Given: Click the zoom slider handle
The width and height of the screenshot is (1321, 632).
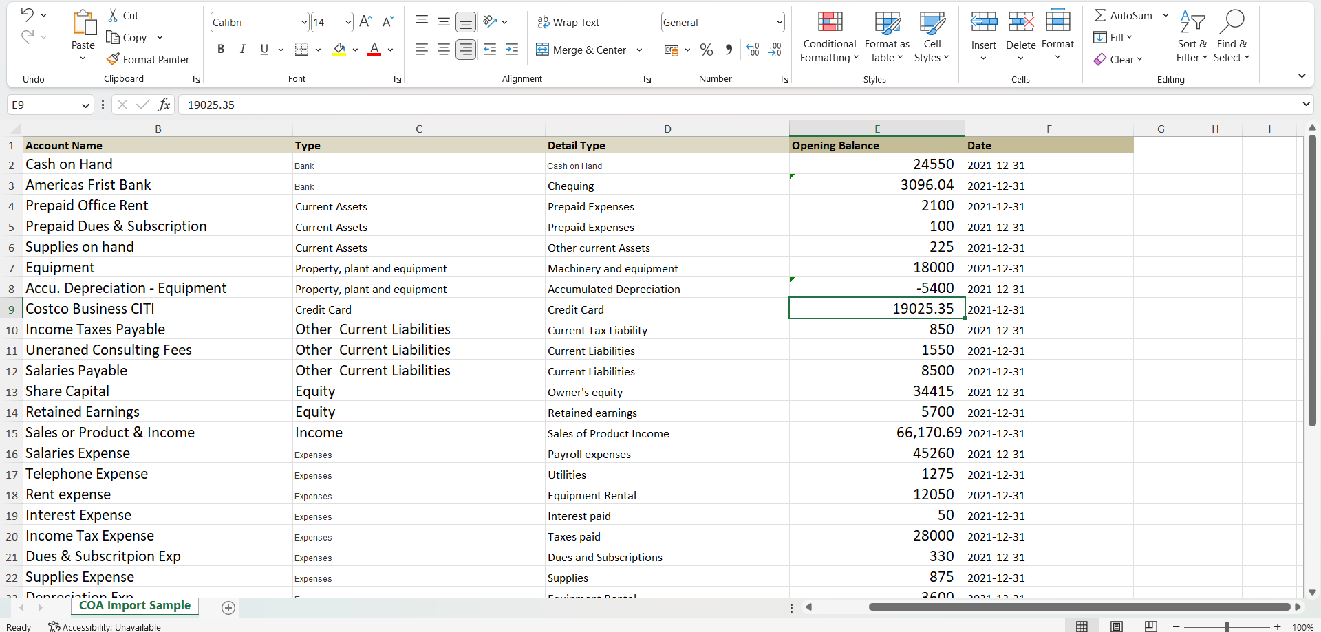Looking at the screenshot, I should click(1227, 626).
